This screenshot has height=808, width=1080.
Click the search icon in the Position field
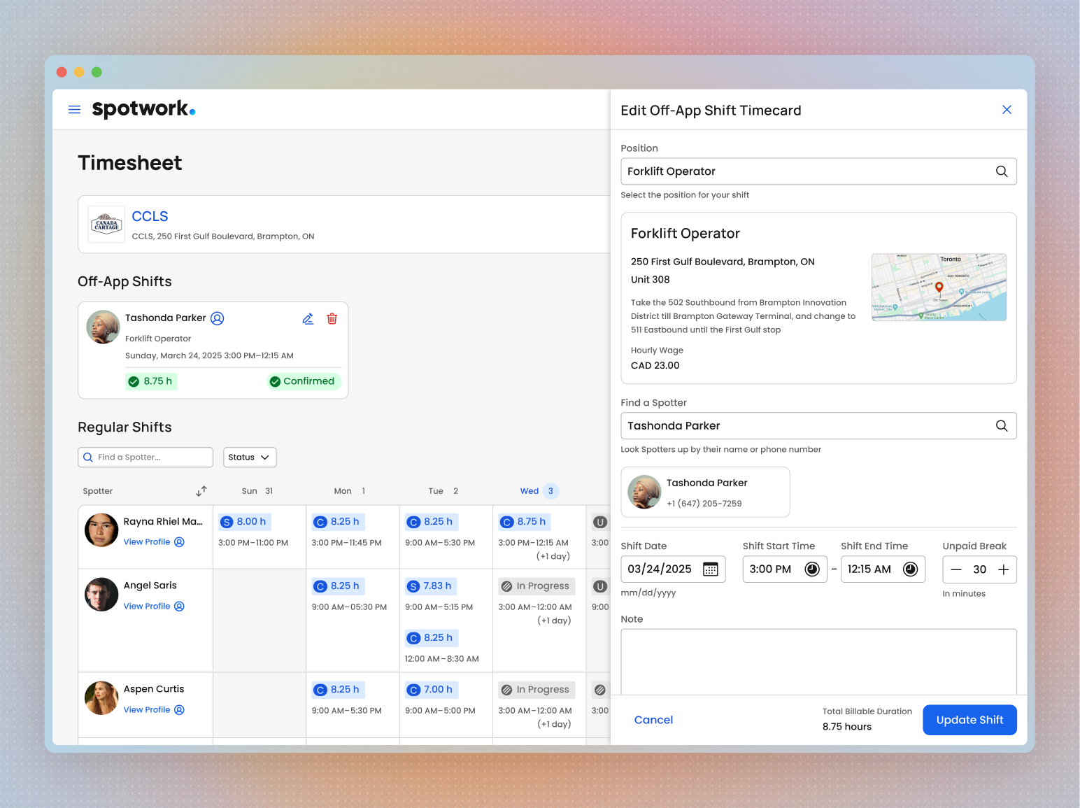1002,171
